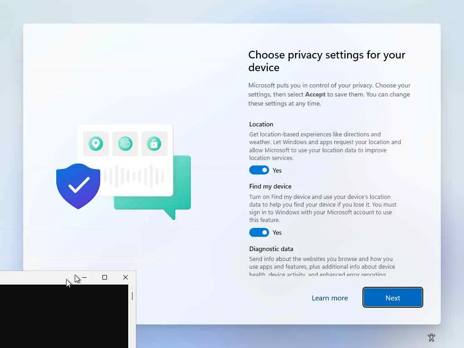Disable the Find my device toggle
The image size is (464, 348).
[259, 232]
